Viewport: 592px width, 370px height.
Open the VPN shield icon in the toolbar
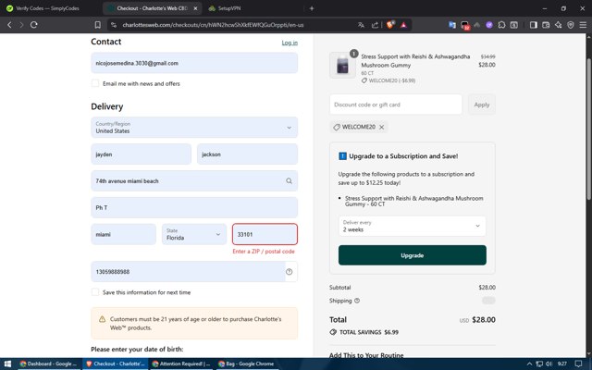point(571,25)
